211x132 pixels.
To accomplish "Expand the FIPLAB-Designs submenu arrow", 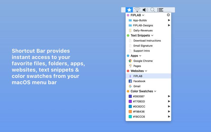I will pos(169,25).
